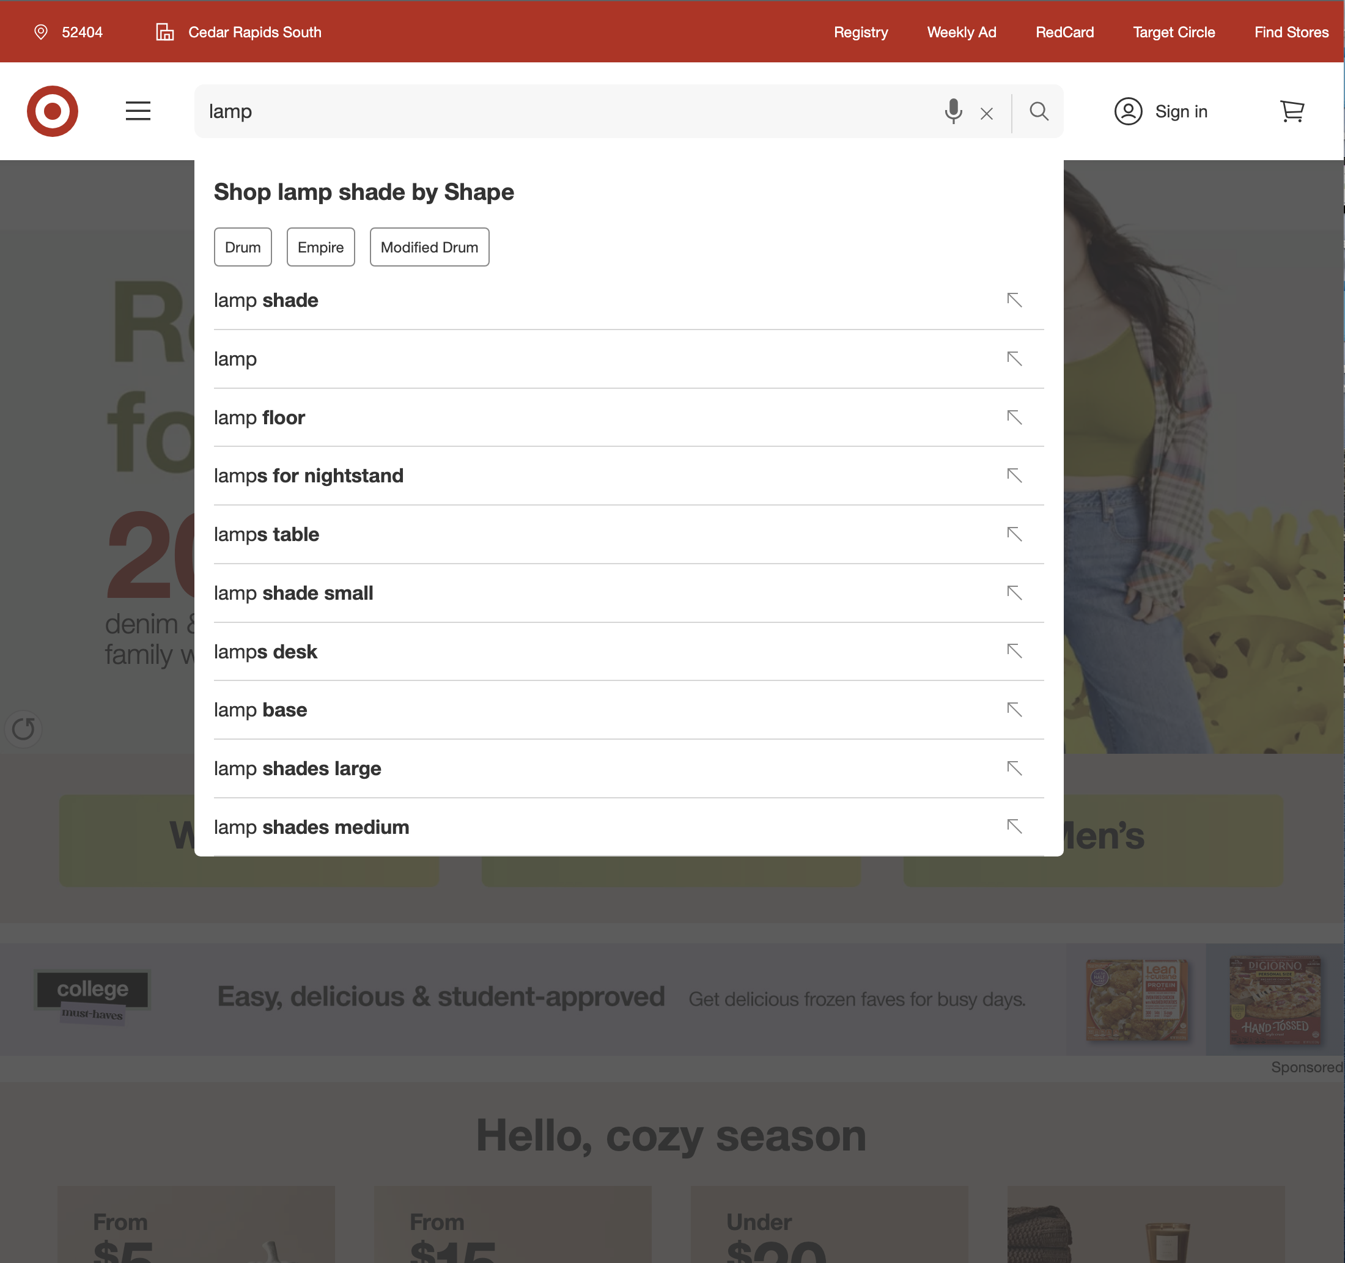Image resolution: width=1345 pixels, height=1263 pixels.
Task: Click the arrow beside 'lamp base' suggestion
Action: click(x=1014, y=710)
